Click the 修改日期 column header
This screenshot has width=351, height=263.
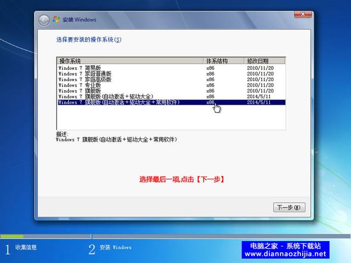point(264,61)
